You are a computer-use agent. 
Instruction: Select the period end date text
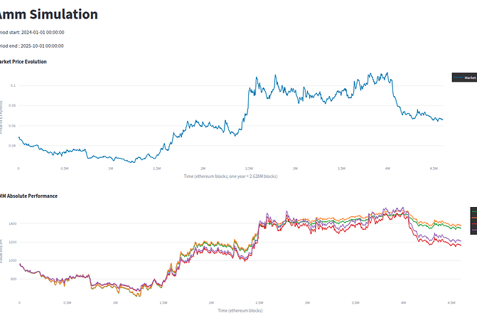(41, 46)
